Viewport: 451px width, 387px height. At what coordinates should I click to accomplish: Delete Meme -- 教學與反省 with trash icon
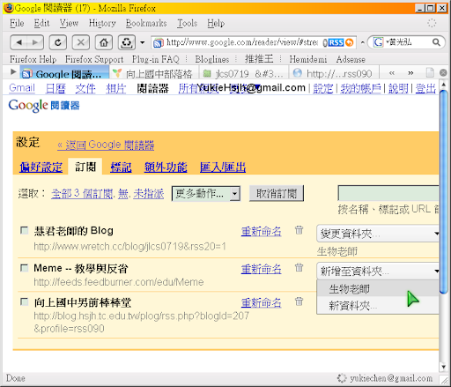click(299, 267)
